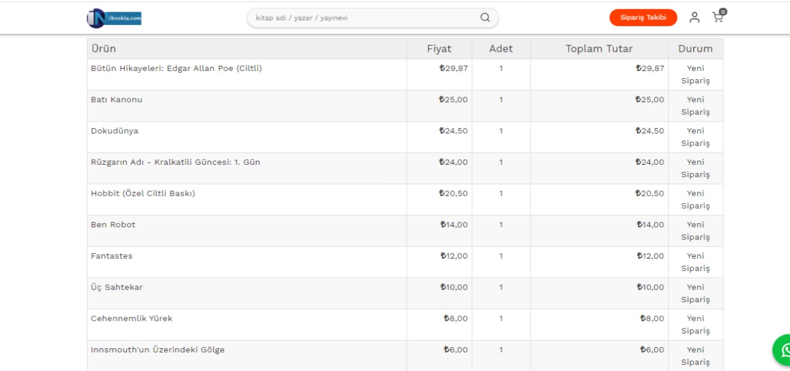Click the Üç Sahtekar product
Image resolution: width=790 pixels, height=371 pixels.
[117, 288]
